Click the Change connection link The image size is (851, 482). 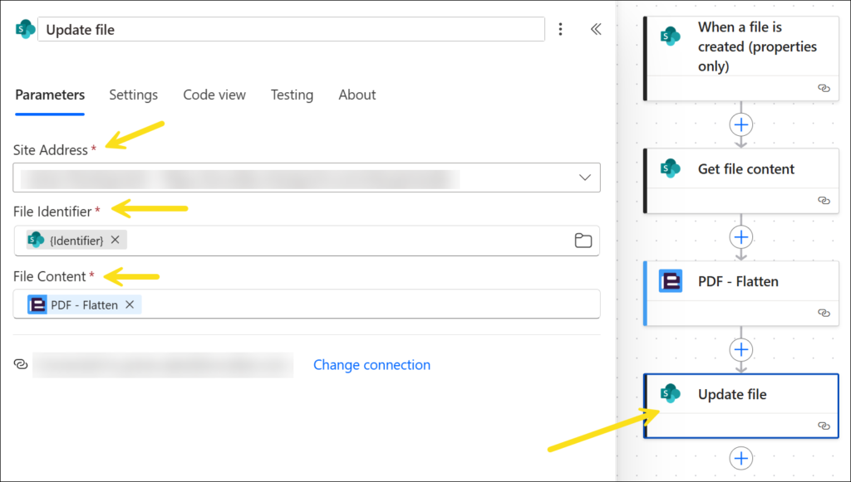coord(371,365)
